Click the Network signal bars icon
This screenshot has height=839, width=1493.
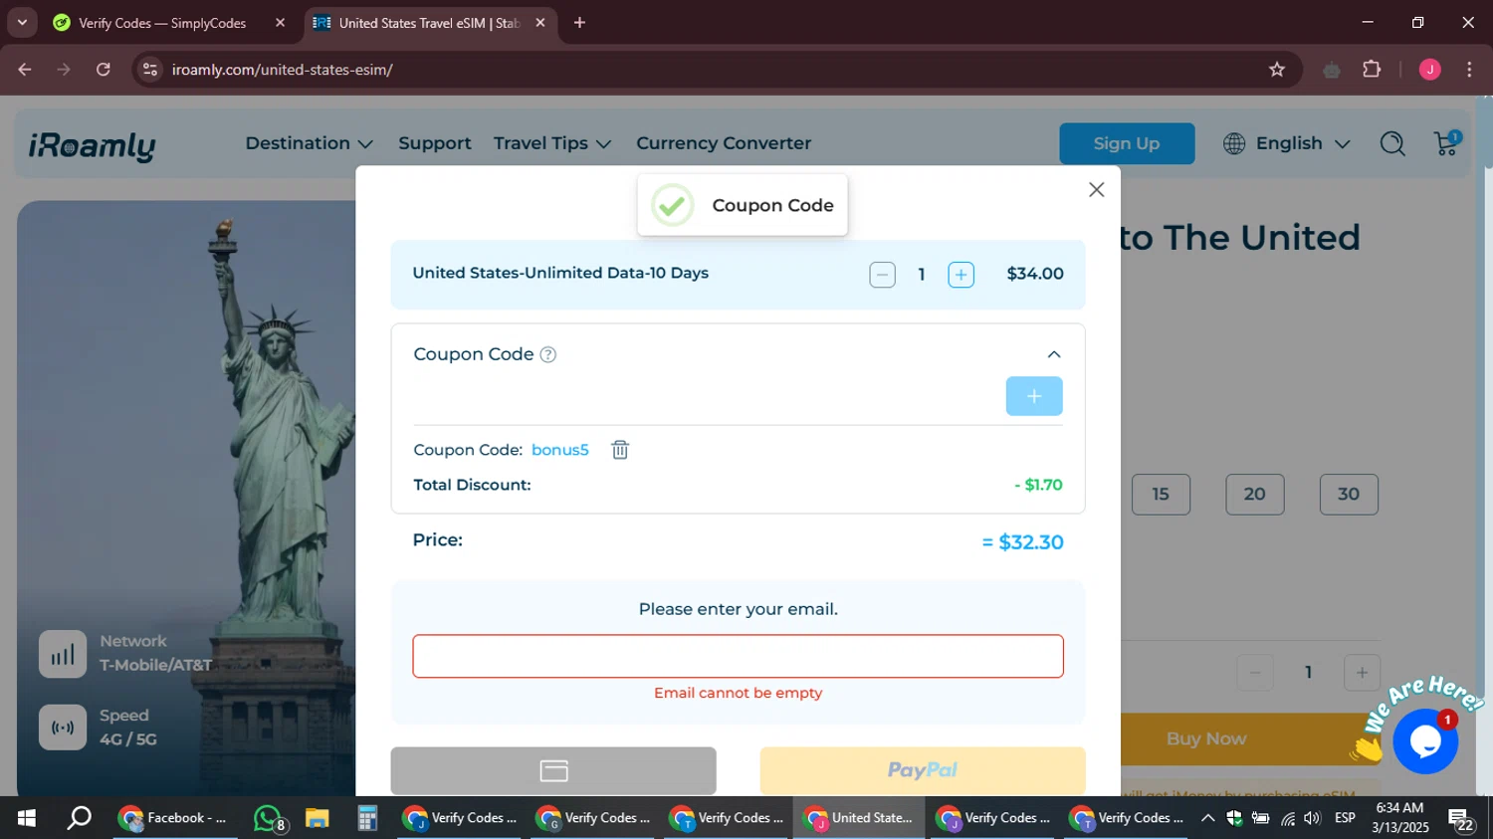[x=63, y=654]
